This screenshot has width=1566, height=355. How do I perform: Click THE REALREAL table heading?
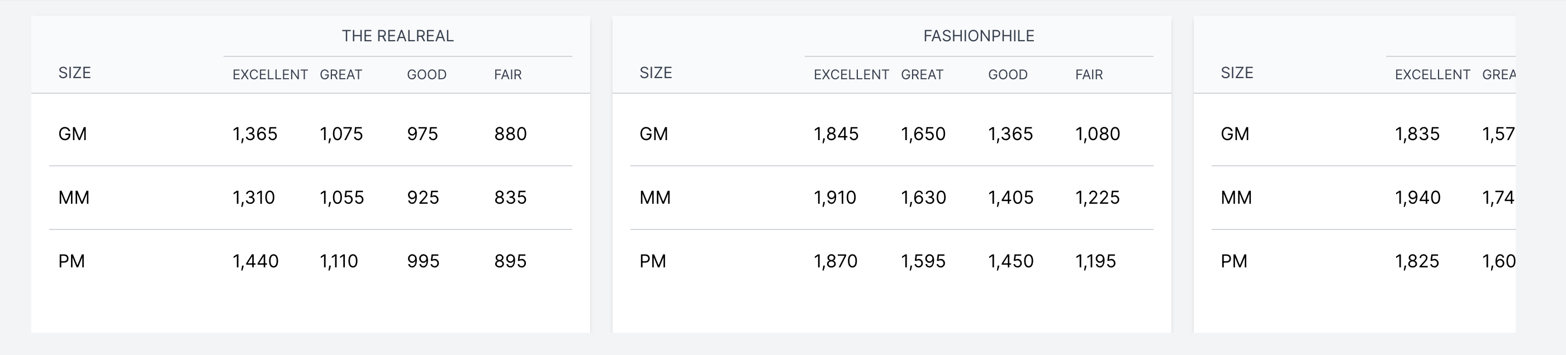(397, 36)
